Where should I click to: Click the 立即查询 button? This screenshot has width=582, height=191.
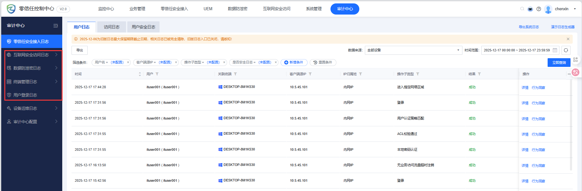pyautogui.click(x=559, y=63)
